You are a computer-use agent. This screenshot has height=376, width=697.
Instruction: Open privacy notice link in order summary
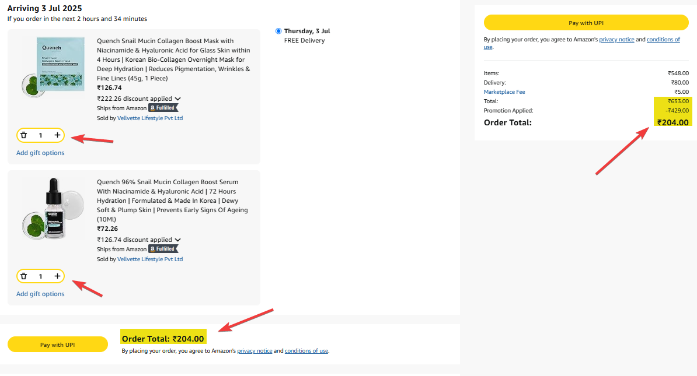click(x=616, y=40)
